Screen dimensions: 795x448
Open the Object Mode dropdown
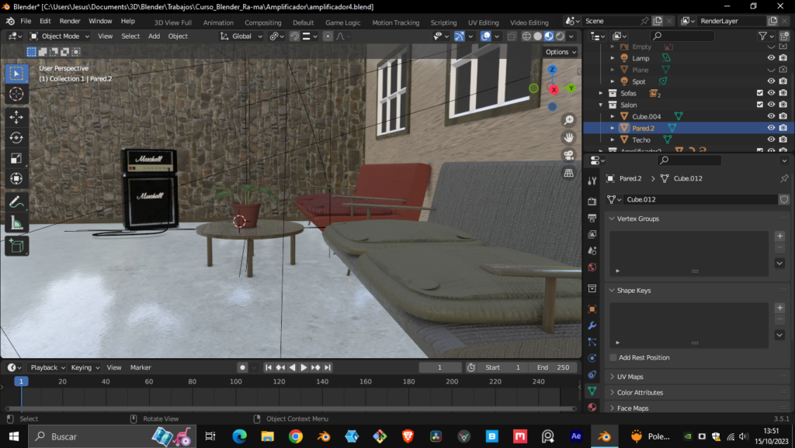coord(59,36)
